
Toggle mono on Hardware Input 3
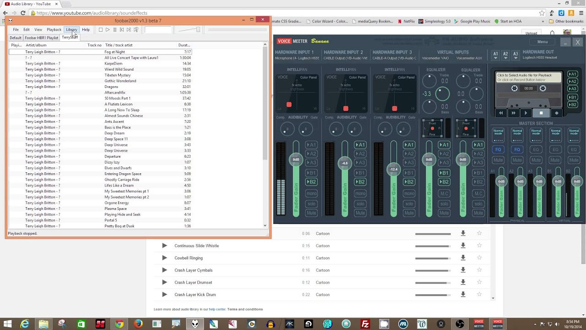coord(409,193)
